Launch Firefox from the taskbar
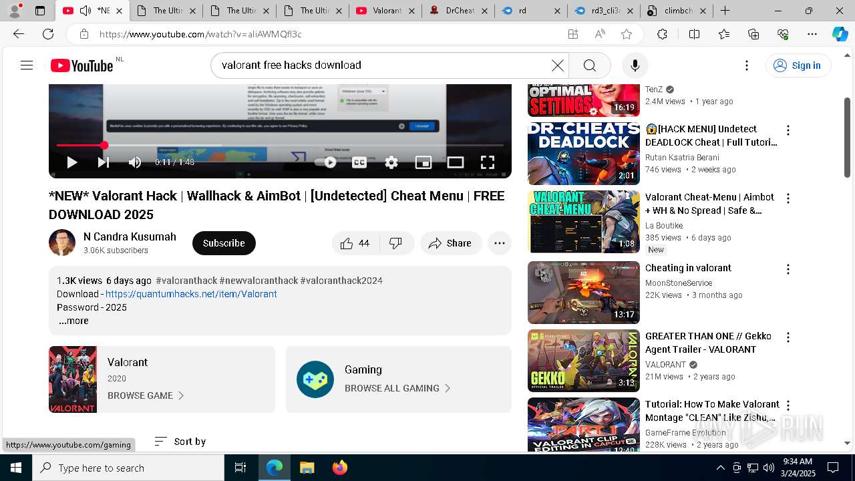 pos(339,468)
